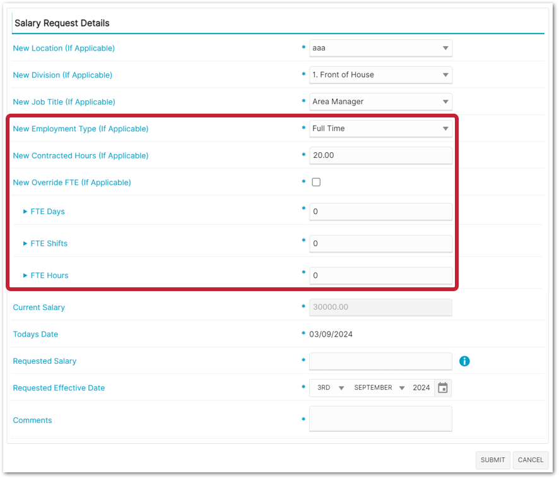Expand the FTE Shifts triangle

pyautogui.click(x=25, y=243)
